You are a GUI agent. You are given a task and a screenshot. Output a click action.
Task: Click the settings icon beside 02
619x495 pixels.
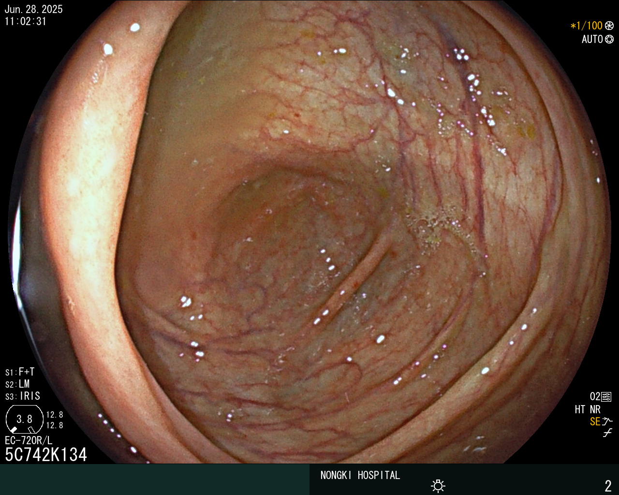pos(606,397)
